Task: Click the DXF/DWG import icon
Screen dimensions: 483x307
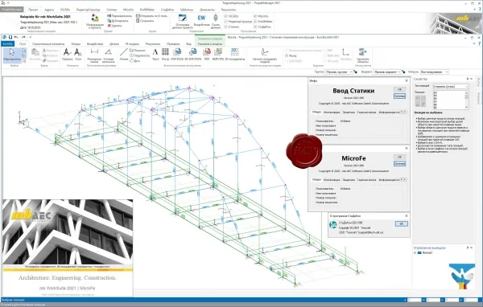Action: 177,51
